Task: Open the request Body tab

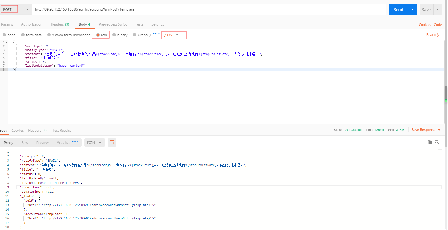Action: tap(84, 24)
